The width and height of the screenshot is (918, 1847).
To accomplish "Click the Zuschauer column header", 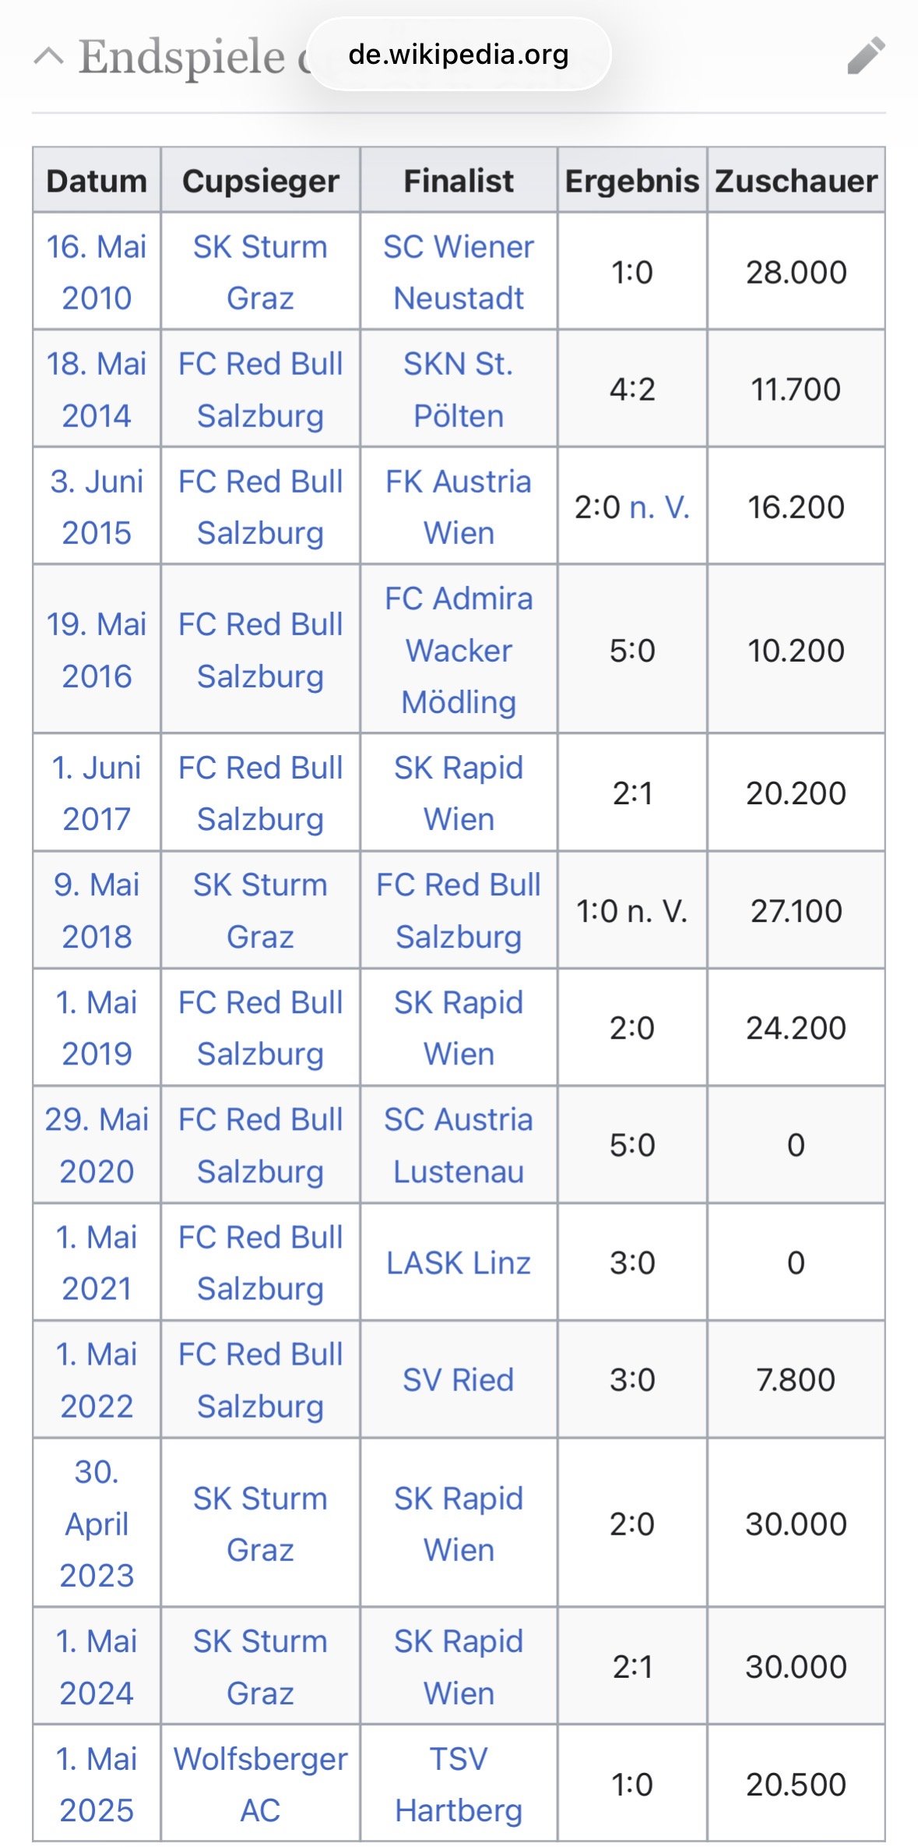I will click(796, 181).
